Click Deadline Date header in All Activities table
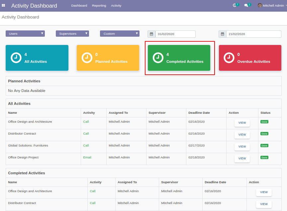Image resolution: width=287 pixels, height=211 pixels. pyautogui.click(x=199, y=112)
